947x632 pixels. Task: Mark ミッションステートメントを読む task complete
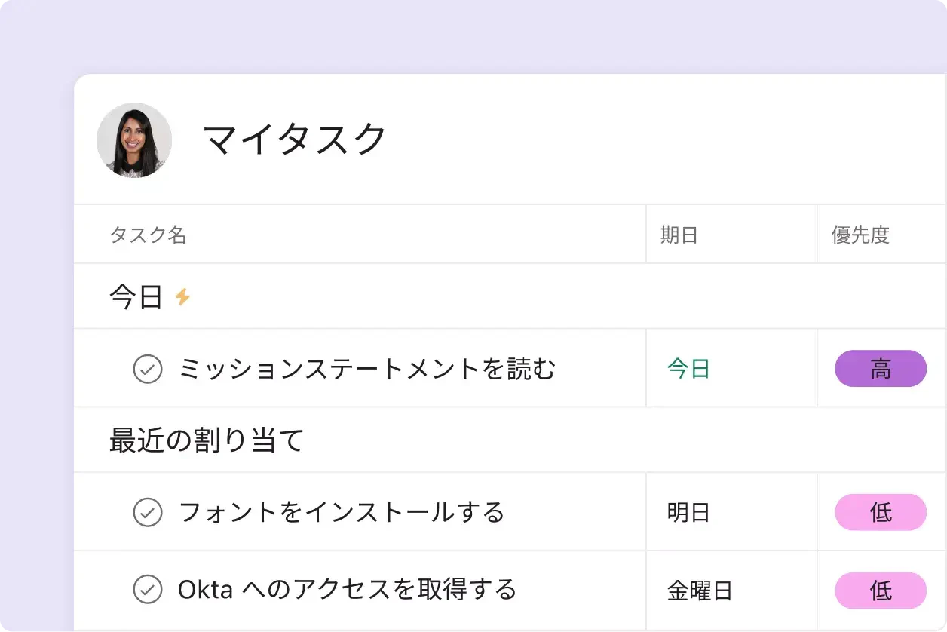[148, 369]
